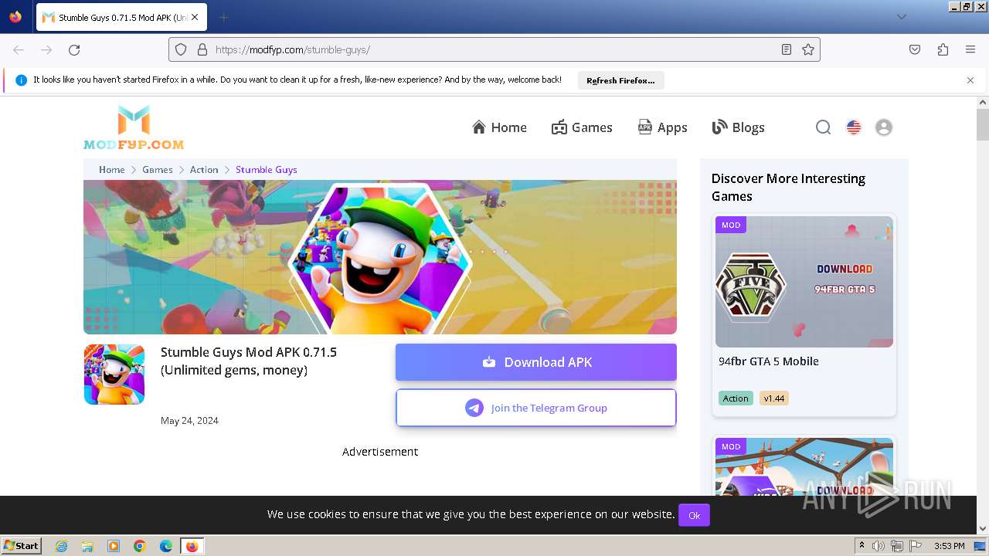Launch Microsoft Edge from taskbar

pos(166,546)
